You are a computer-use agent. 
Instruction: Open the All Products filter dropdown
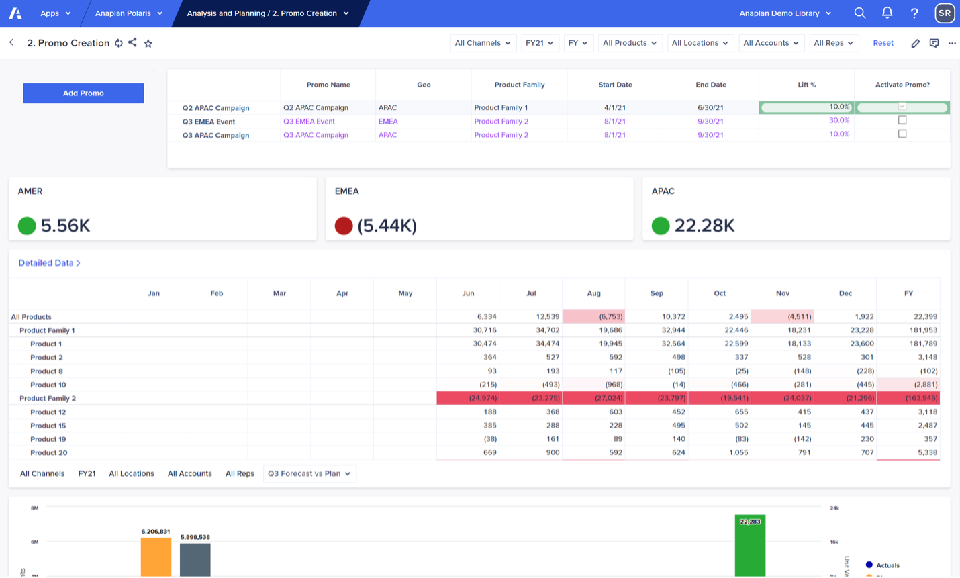click(630, 43)
